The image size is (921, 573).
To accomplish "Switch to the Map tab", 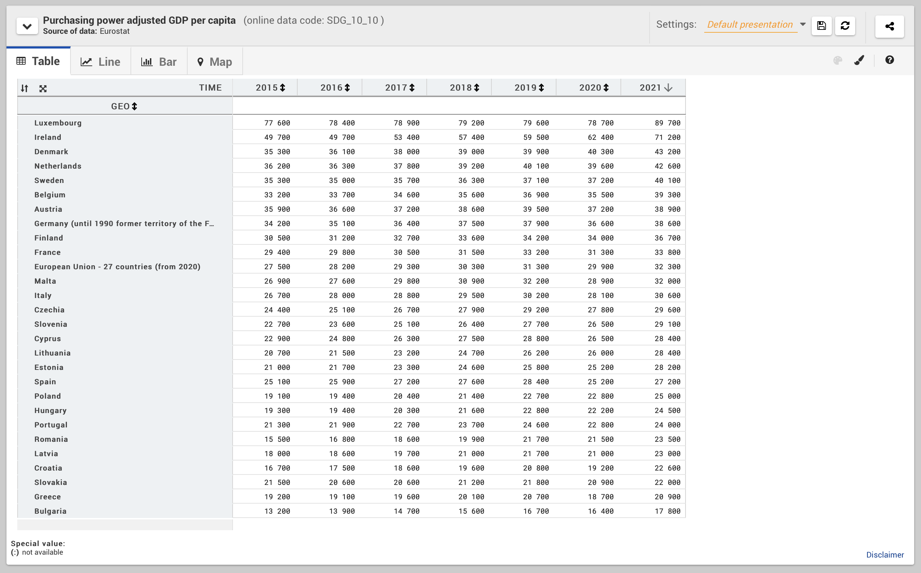I will coord(215,61).
